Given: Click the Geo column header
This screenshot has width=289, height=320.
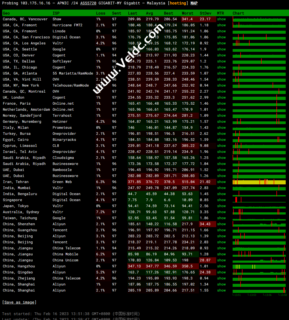Looking at the screenshot, I should click(6, 13).
